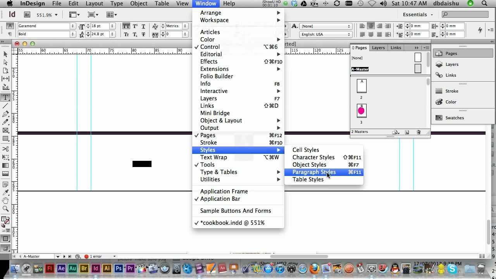The width and height of the screenshot is (496, 279).
Task: Open the zoom level 551.9% dropdown
Action: click(x=56, y=15)
